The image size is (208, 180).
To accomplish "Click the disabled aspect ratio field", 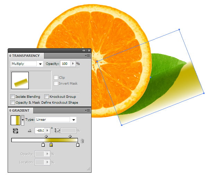I will click(69, 131).
